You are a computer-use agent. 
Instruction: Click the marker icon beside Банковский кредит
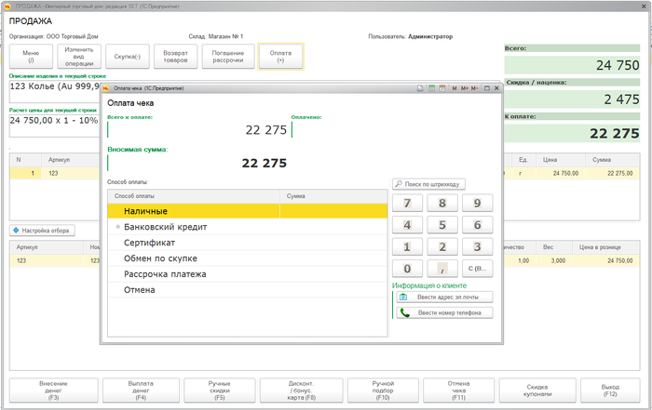pos(117,227)
